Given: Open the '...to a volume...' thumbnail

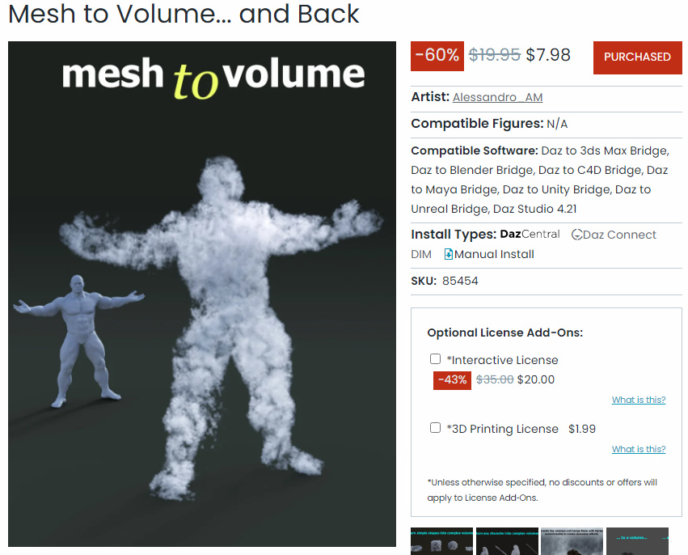Looking at the screenshot, I should coord(638,541).
